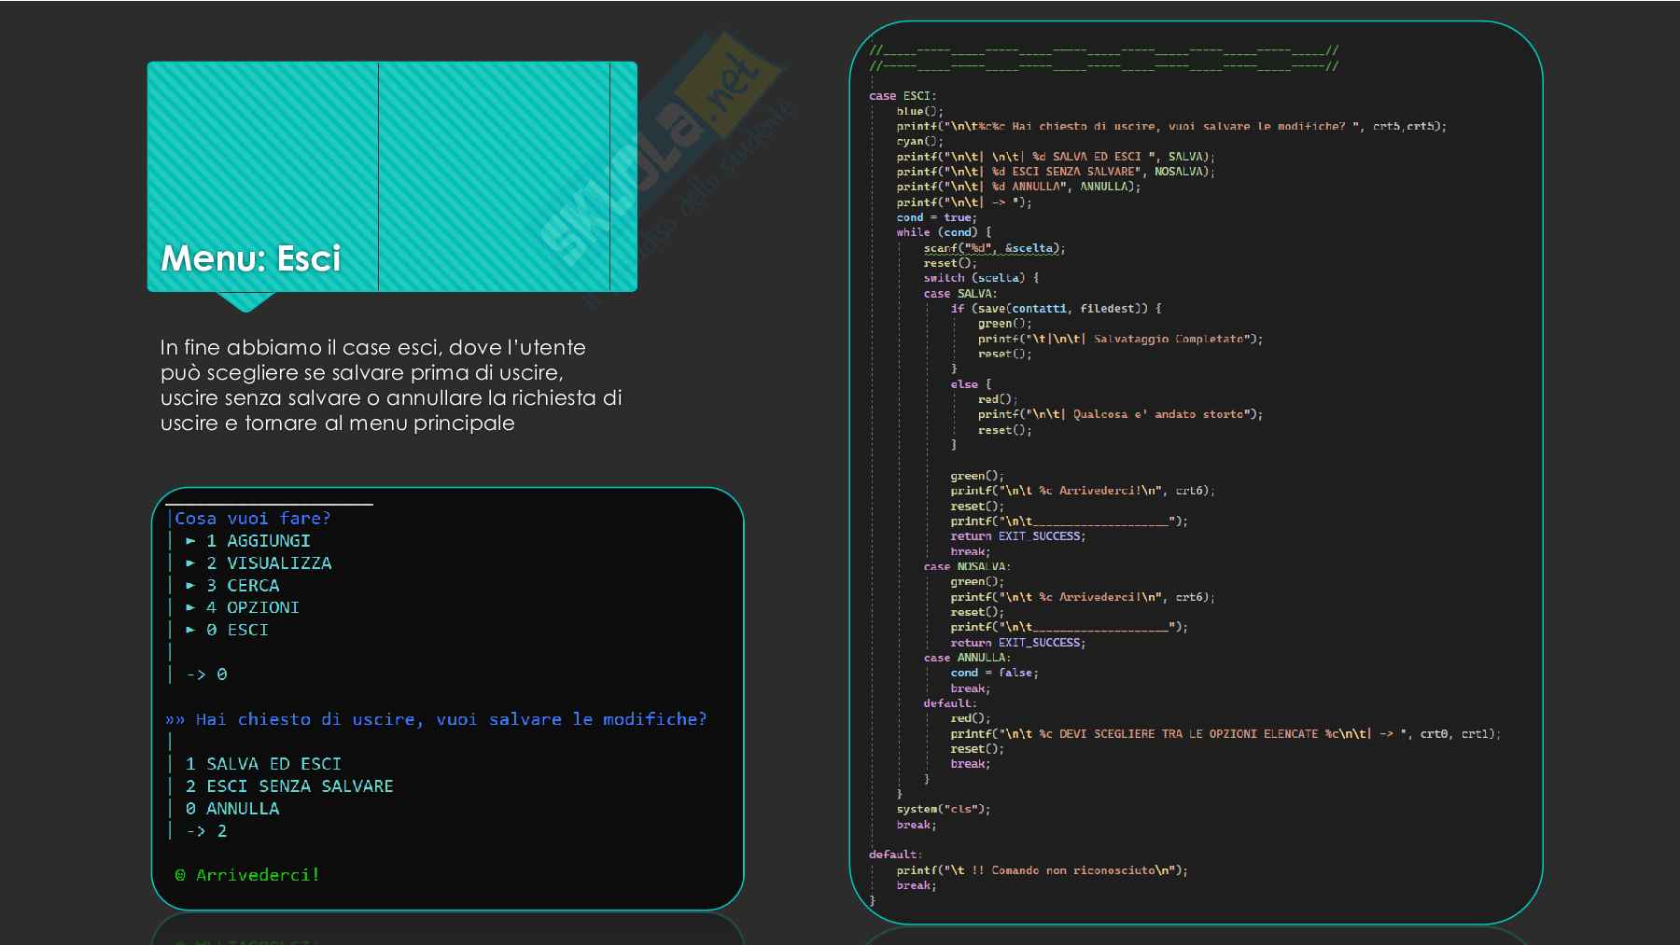Click the arrow bullet beside ESCI
The height and width of the screenshot is (945, 1680).
coord(190,631)
